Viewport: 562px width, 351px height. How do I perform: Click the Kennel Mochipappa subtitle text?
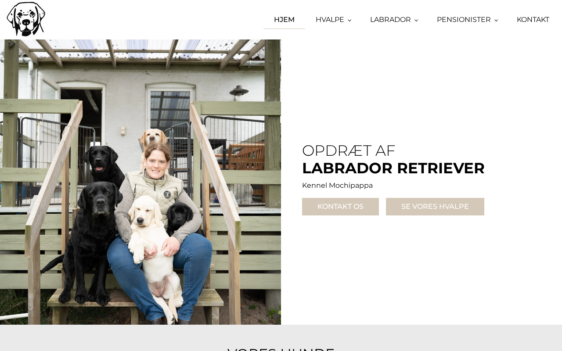coord(337,186)
